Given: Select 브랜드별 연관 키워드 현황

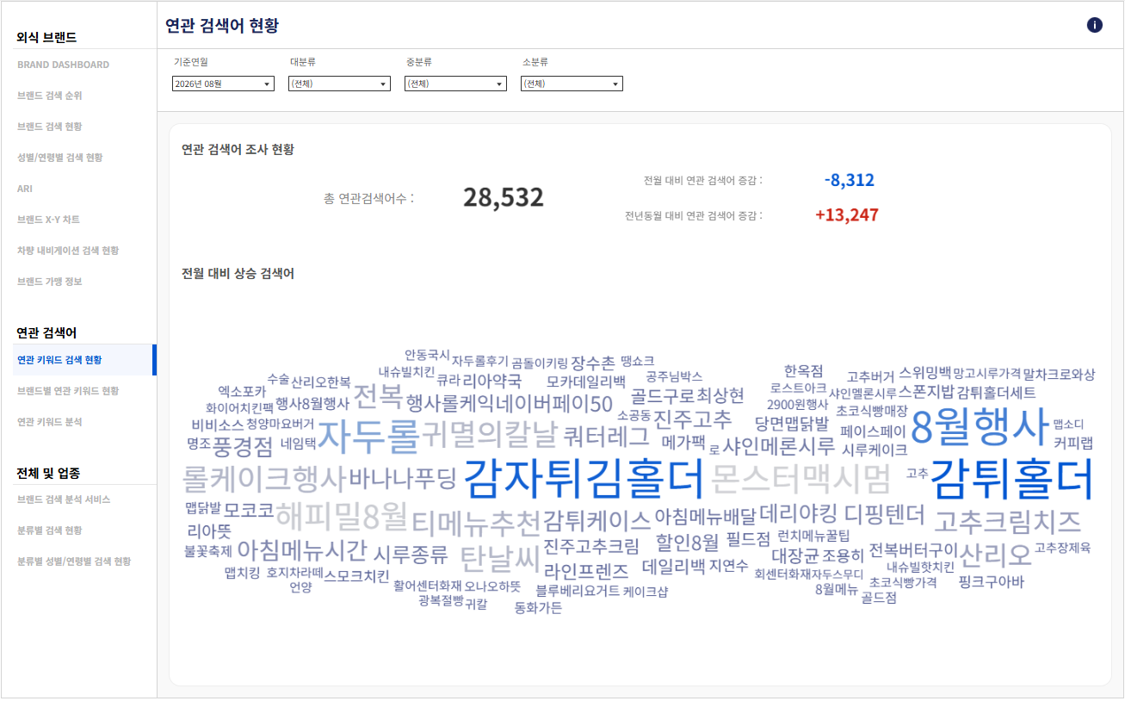Looking at the screenshot, I should click(x=68, y=391).
